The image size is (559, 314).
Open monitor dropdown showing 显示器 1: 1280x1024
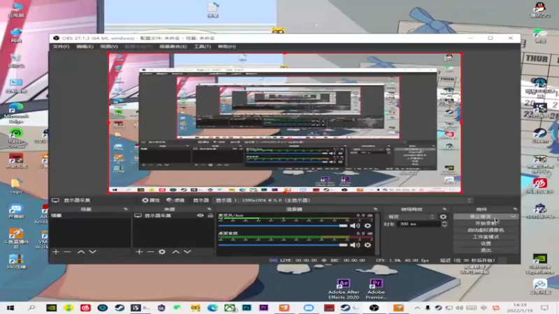343,200
